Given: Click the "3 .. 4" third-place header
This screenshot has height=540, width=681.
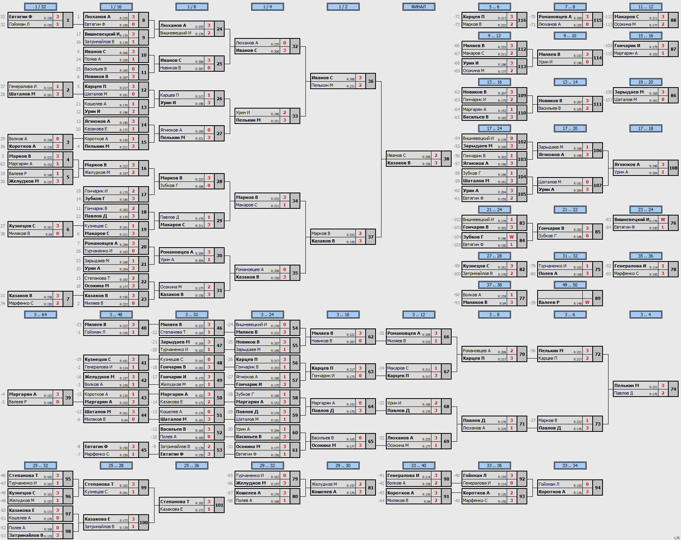Looking at the screenshot, I should 646,315.
